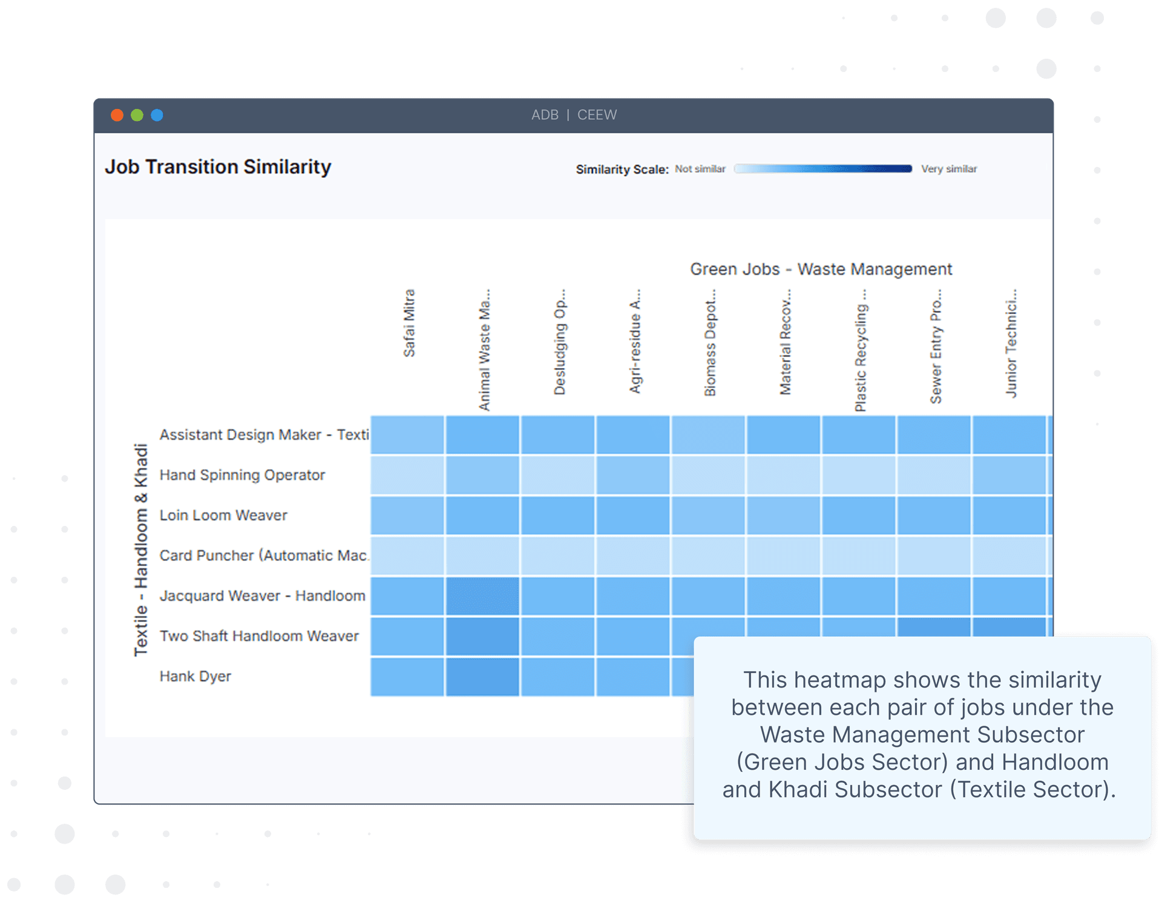Screen dimensions: 1162x903
Task: Select cell Loin Loom Weaver / Plastic Recycling
Action: 858,515
